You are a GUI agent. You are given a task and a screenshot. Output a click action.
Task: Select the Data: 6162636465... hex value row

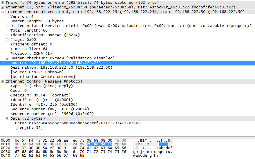(81, 123)
